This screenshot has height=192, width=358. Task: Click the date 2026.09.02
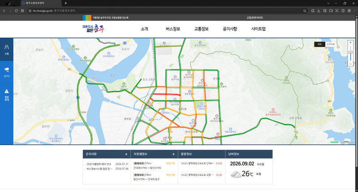(x=242, y=164)
